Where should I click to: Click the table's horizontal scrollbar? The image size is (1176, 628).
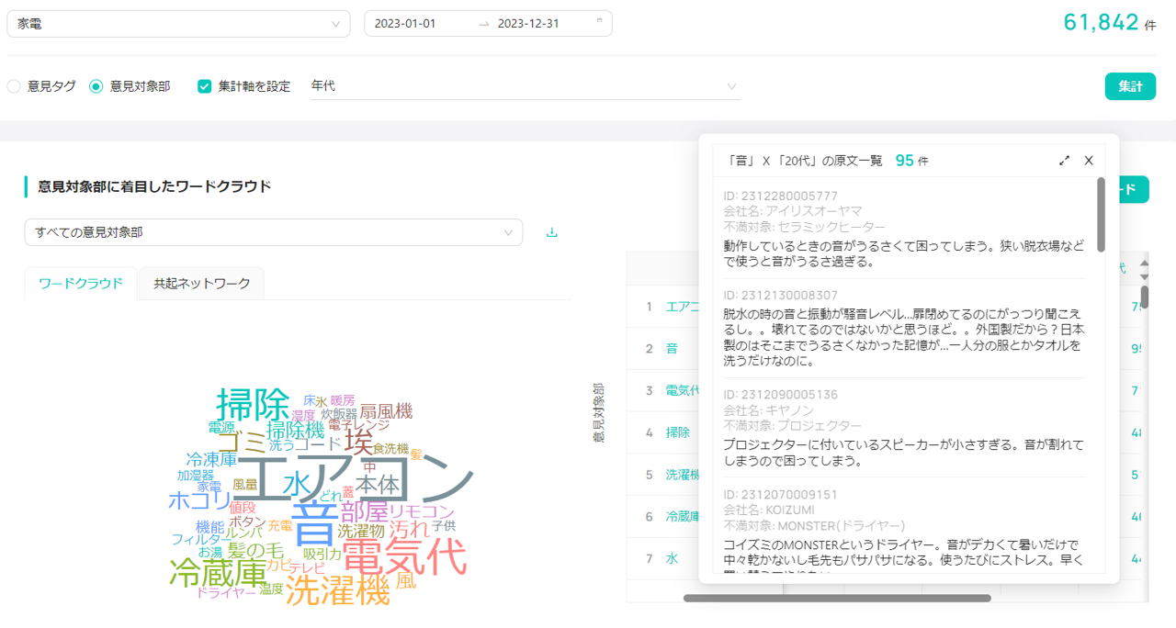pos(837,599)
